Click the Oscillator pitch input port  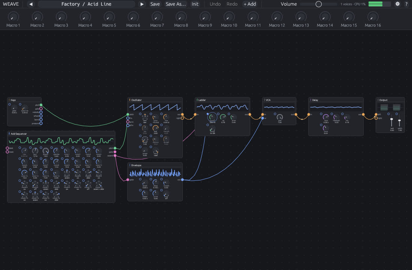(128, 114)
